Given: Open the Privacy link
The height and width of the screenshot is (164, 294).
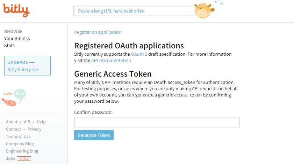Looking at the screenshot, I should tap(34, 129).
